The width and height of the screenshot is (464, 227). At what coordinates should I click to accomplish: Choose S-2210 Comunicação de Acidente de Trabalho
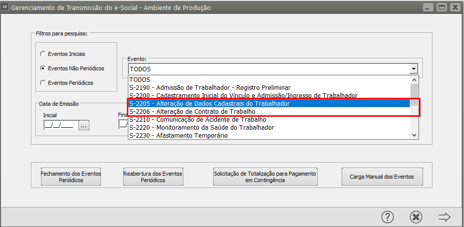coord(269,120)
